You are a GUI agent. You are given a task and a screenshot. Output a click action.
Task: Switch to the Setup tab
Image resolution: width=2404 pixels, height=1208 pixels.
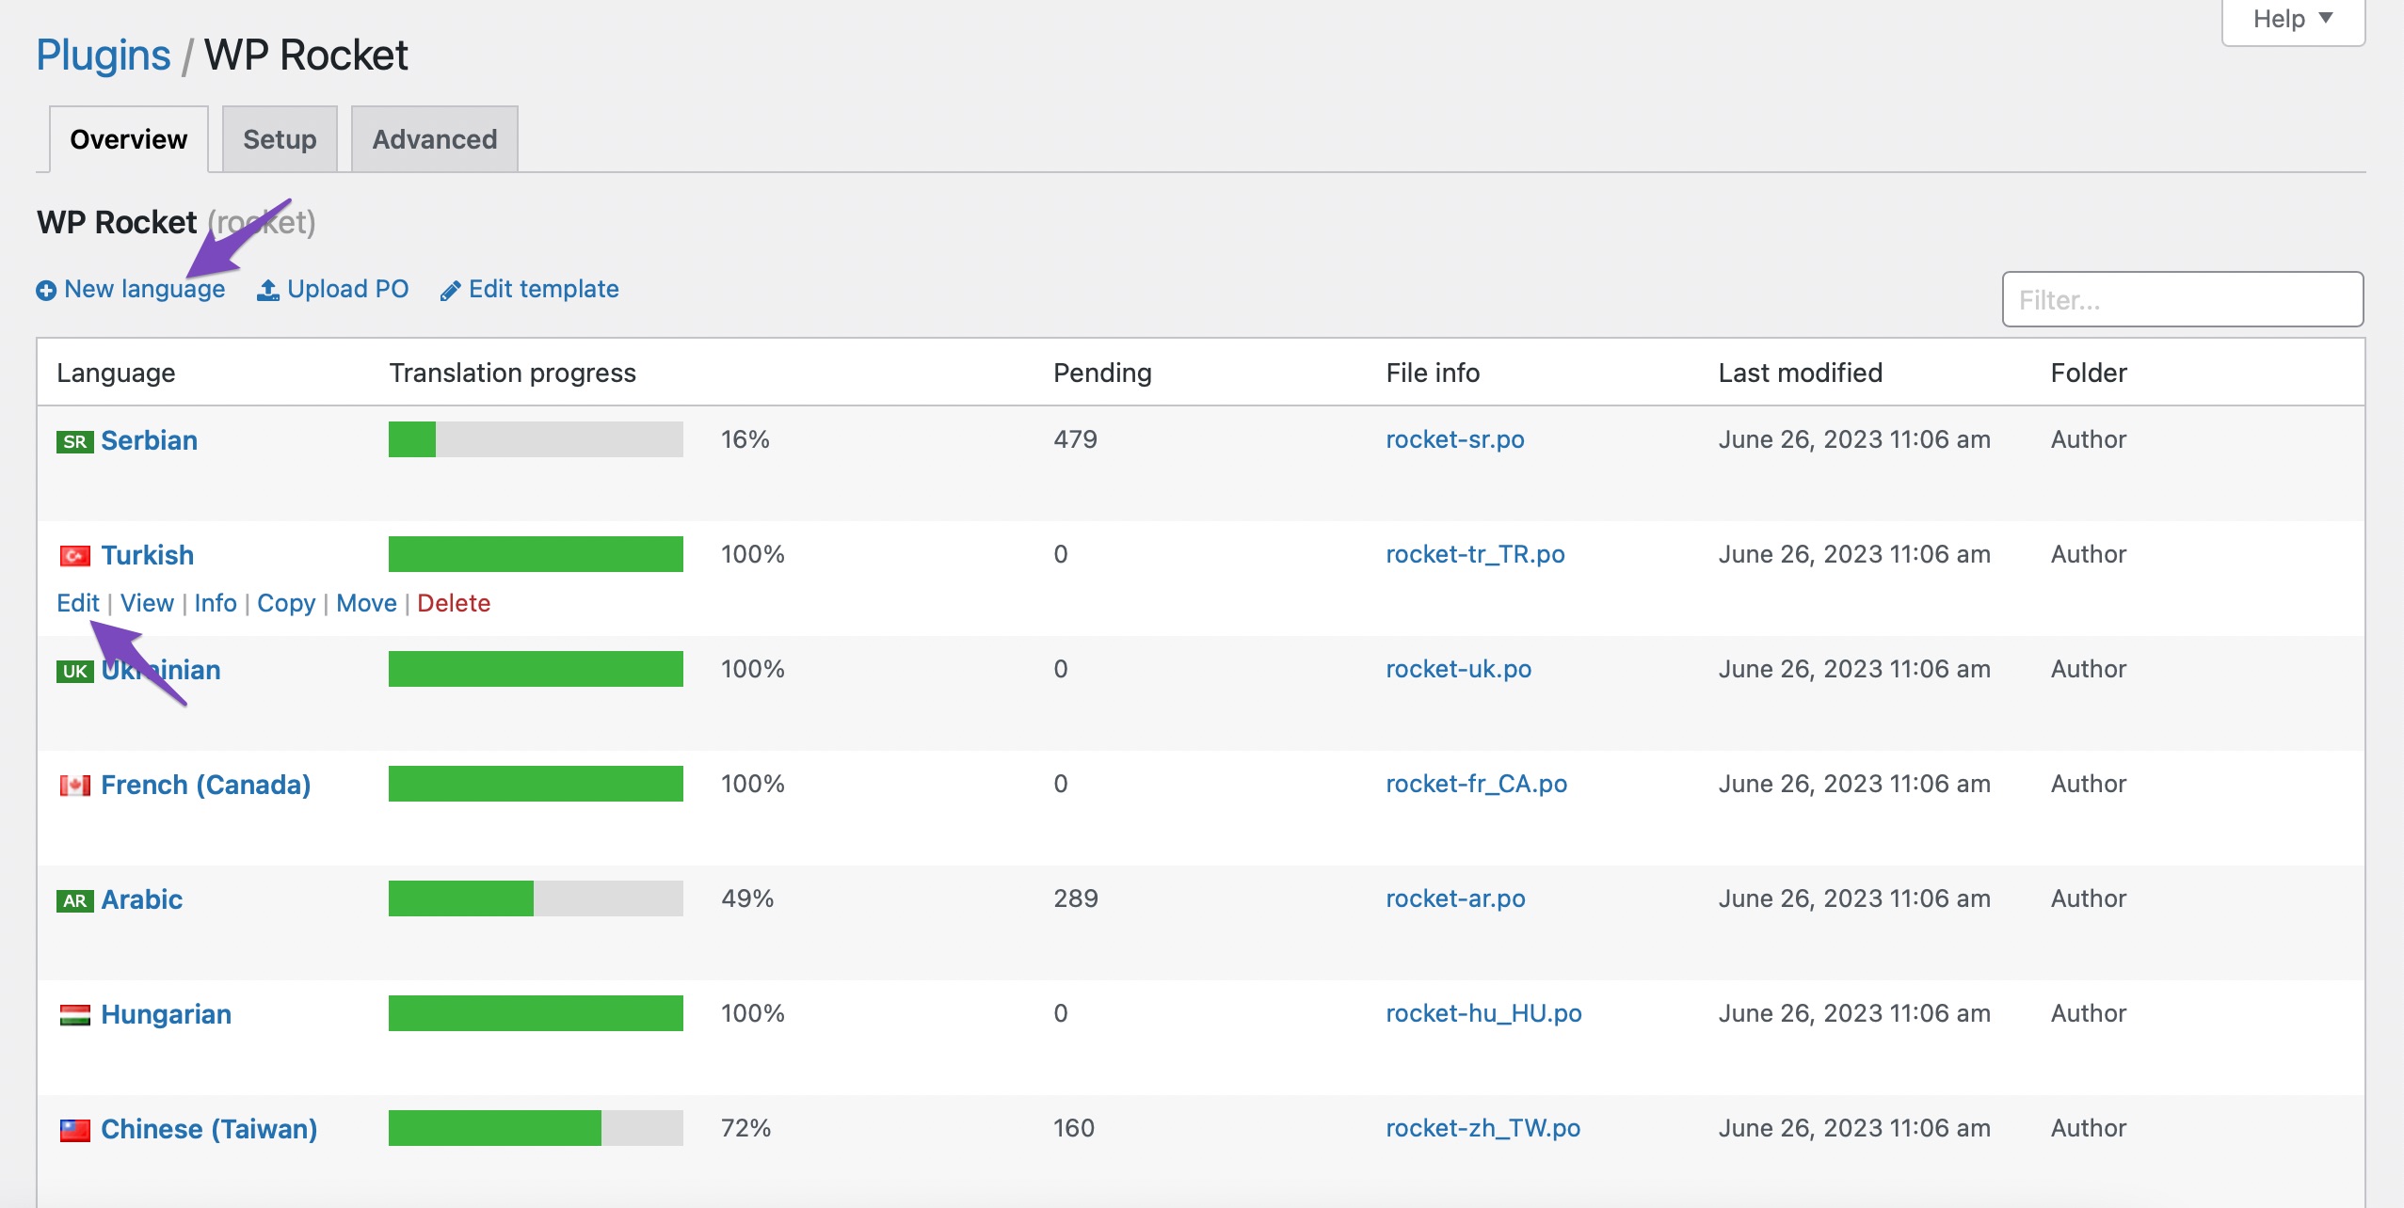pyautogui.click(x=280, y=139)
